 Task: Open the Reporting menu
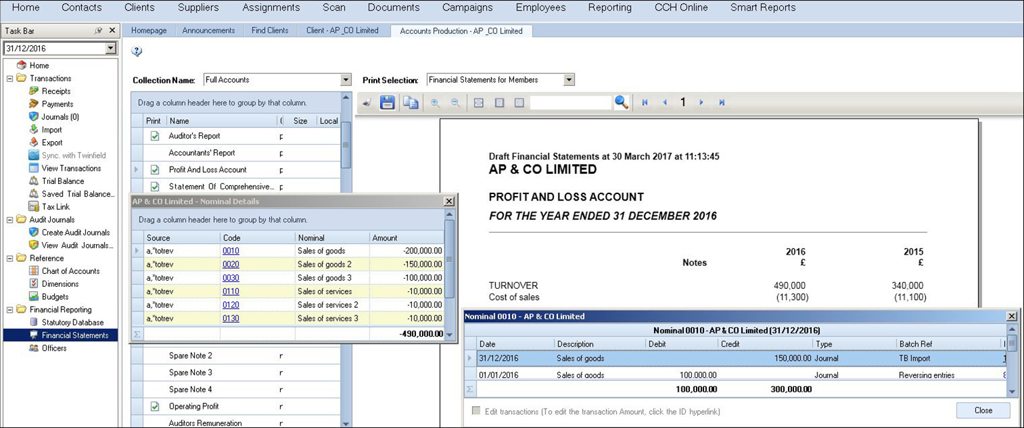click(609, 8)
